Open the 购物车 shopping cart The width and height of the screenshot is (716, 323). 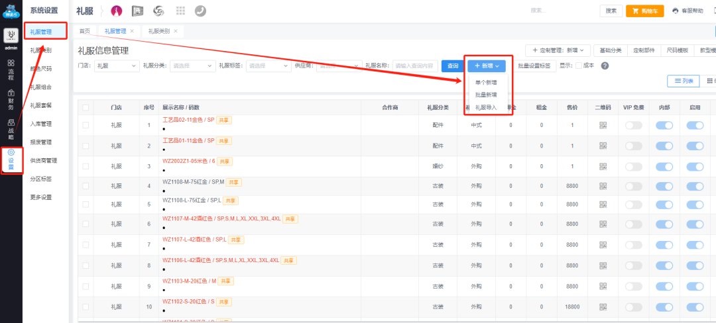coord(644,11)
